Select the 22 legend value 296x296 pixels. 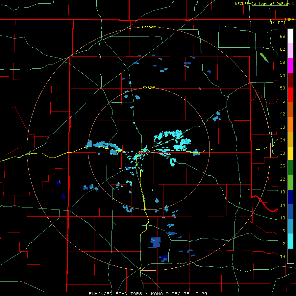tap(283, 179)
